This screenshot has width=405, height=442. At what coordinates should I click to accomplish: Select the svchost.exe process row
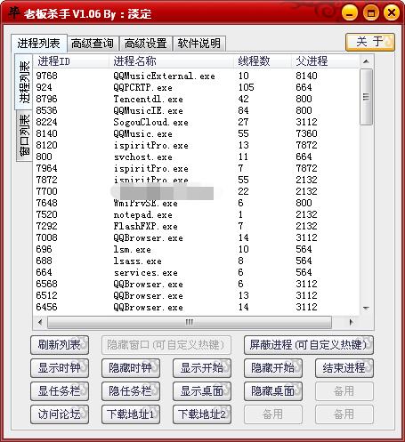[x=196, y=157]
